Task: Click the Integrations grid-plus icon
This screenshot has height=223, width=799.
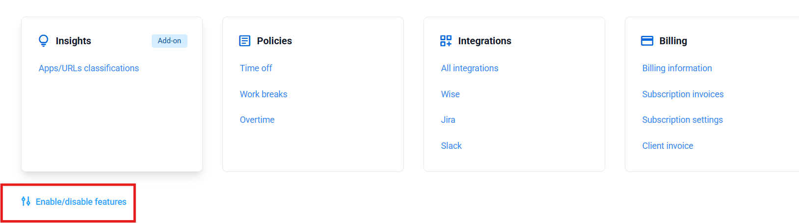Action: coord(446,41)
